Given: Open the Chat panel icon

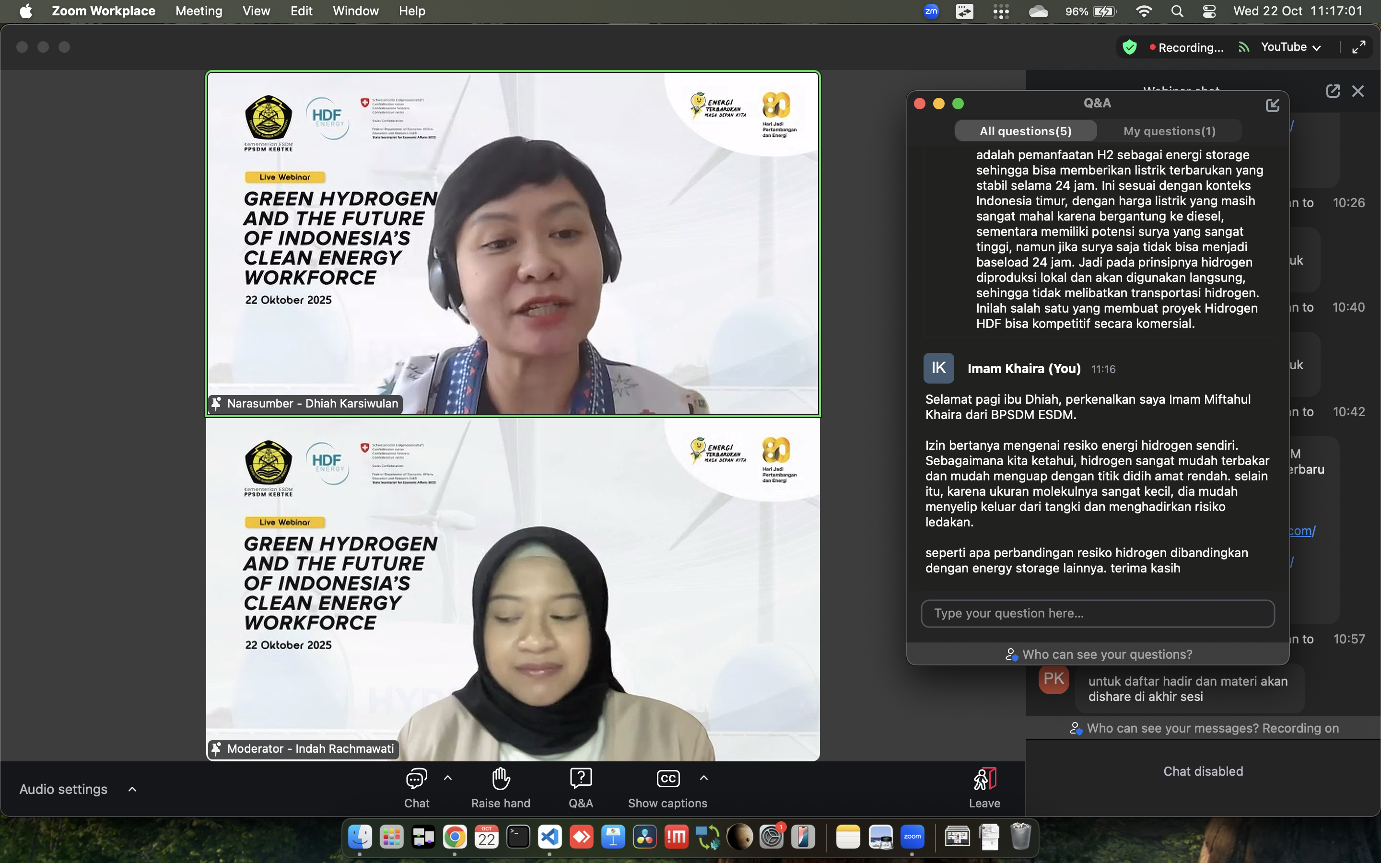Looking at the screenshot, I should [416, 779].
